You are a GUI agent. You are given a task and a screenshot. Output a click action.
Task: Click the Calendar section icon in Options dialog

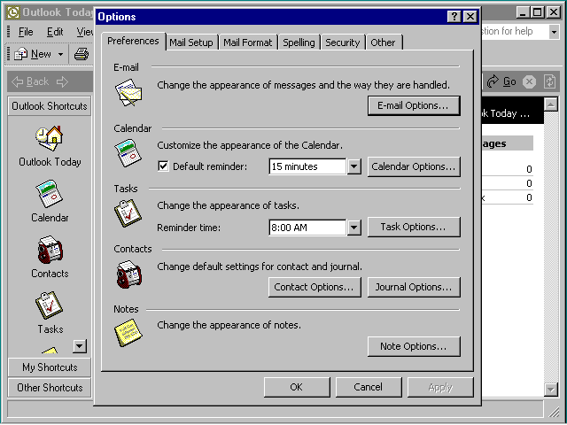128,153
